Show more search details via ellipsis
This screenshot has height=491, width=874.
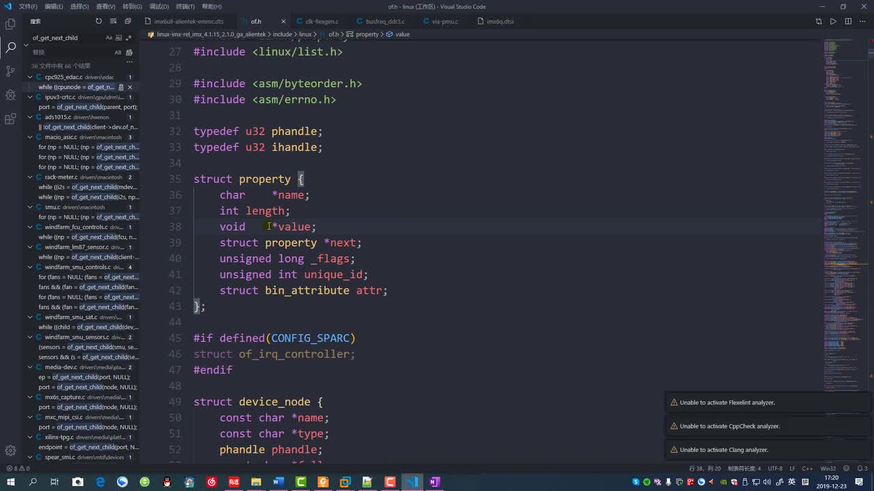pos(129,62)
